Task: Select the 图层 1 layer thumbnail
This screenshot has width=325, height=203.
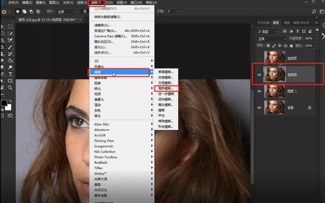Action: [274, 91]
